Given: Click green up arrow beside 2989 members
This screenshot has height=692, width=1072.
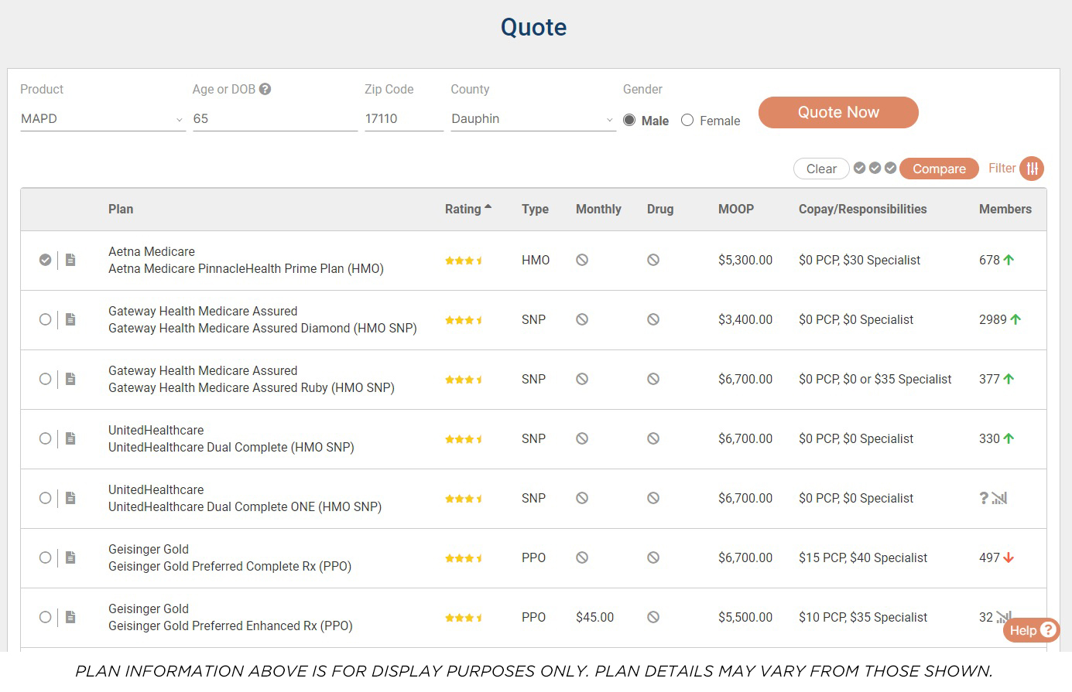Looking at the screenshot, I should 1015,319.
